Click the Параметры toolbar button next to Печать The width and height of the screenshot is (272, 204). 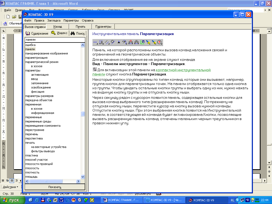pyautogui.click(x=103, y=27)
